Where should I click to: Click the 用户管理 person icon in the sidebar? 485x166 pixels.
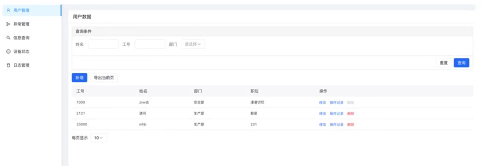(x=8, y=10)
